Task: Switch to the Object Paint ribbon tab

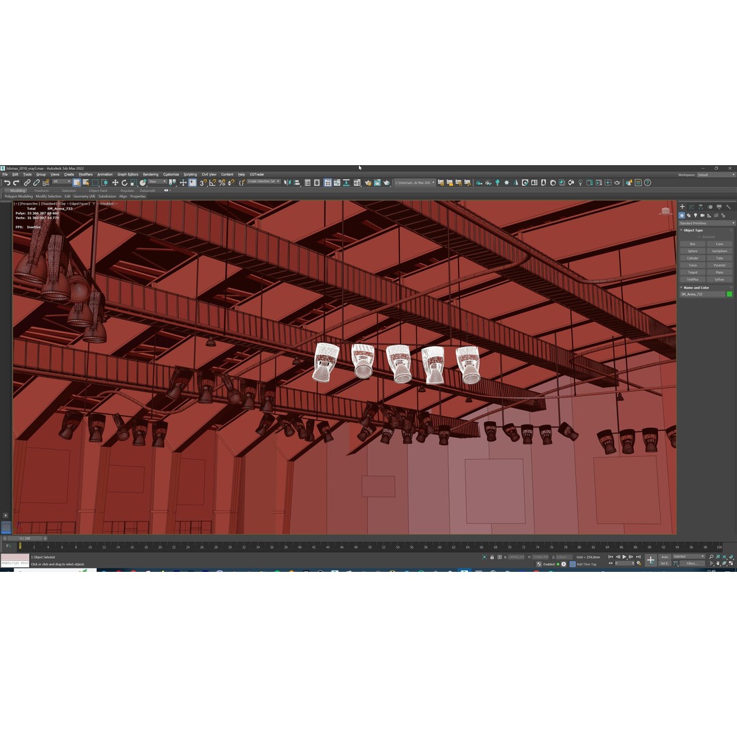Action: (x=98, y=191)
